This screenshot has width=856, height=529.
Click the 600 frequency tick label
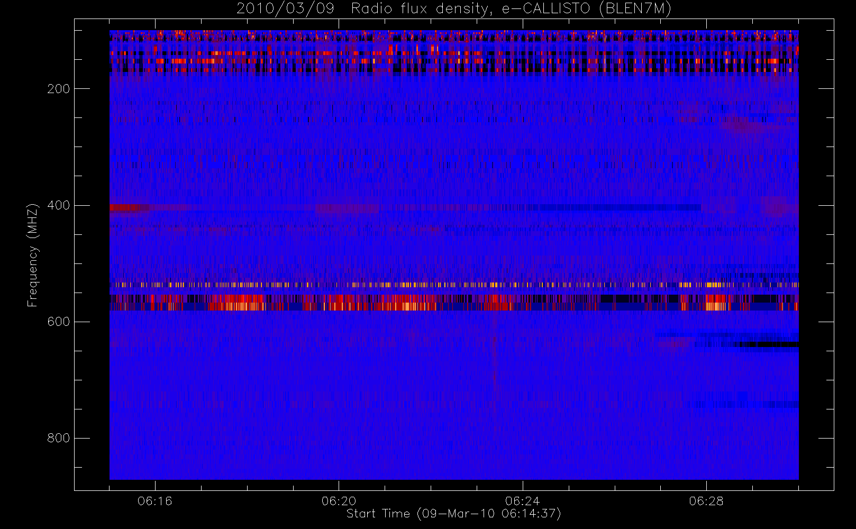59,322
